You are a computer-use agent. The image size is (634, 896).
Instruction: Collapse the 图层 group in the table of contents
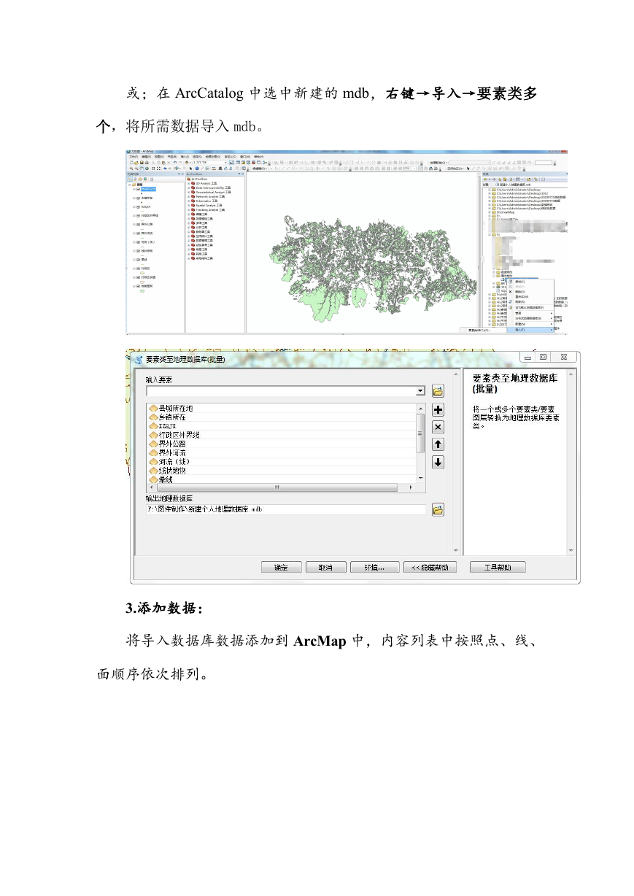(x=130, y=185)
